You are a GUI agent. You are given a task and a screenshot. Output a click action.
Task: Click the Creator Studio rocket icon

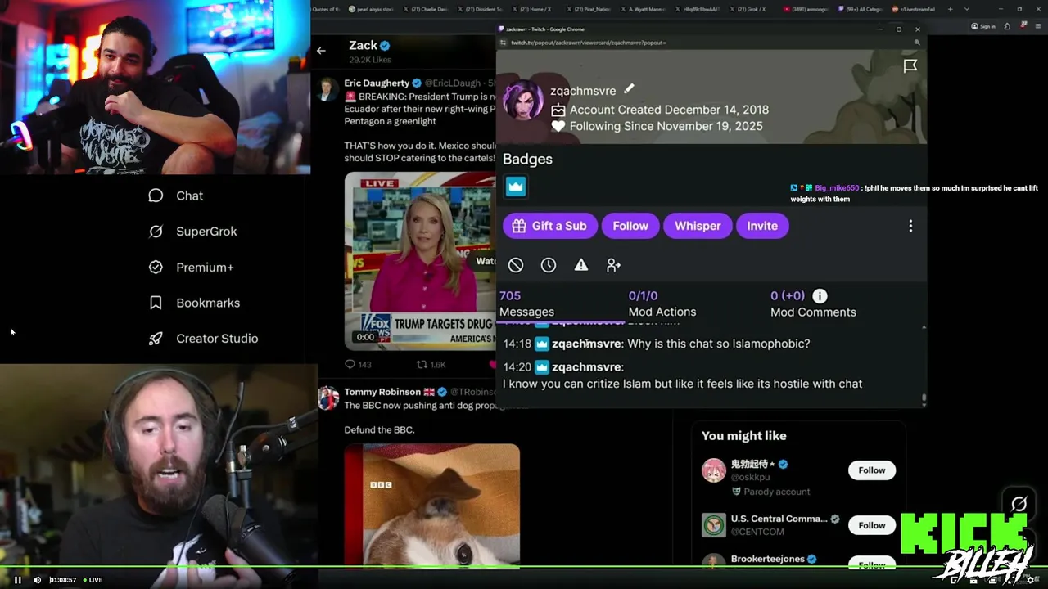pos(156,339)
